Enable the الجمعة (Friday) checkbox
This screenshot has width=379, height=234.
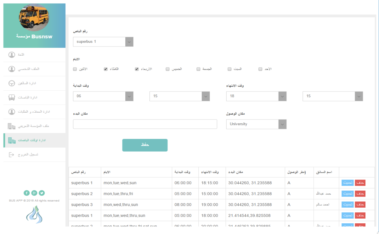[198, 69]
